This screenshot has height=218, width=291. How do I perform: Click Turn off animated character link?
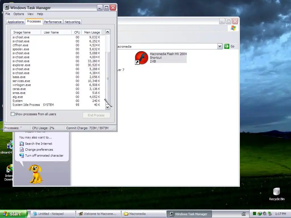[x=44, y=156]
